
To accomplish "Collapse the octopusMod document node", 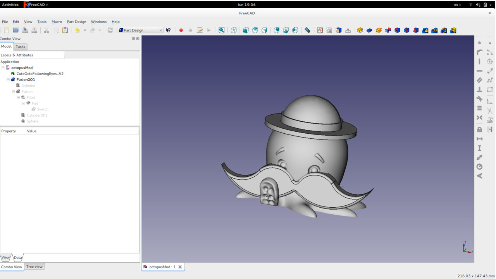I will coord(3,68).
